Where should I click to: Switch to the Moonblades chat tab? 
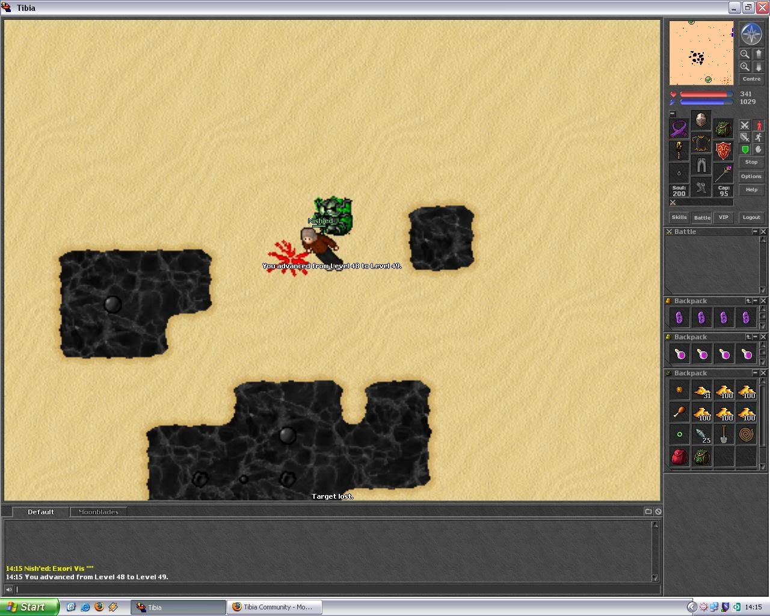pyautogui.click(x=98, y=512)
